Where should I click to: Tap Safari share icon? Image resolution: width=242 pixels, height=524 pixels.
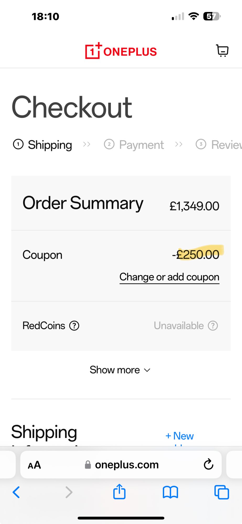pos(119,492)
